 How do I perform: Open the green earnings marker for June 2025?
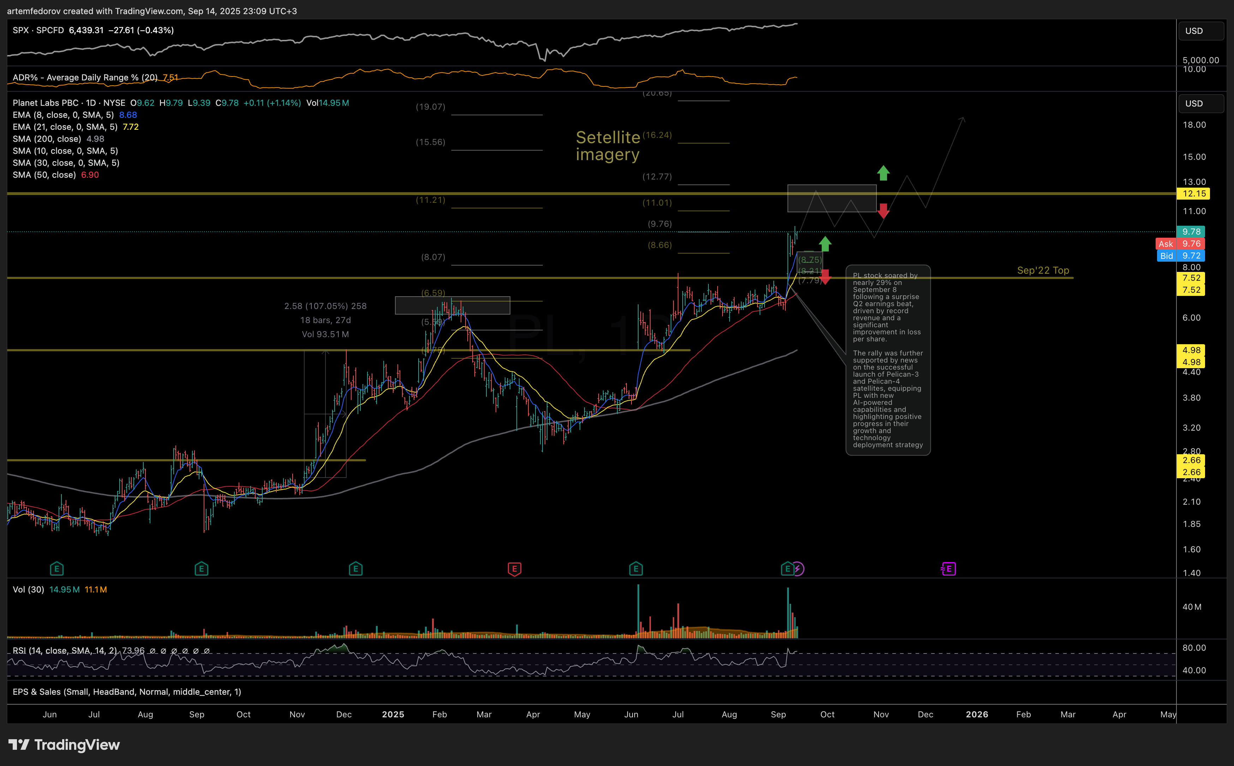pyautogui.click(x=636, y=569)
